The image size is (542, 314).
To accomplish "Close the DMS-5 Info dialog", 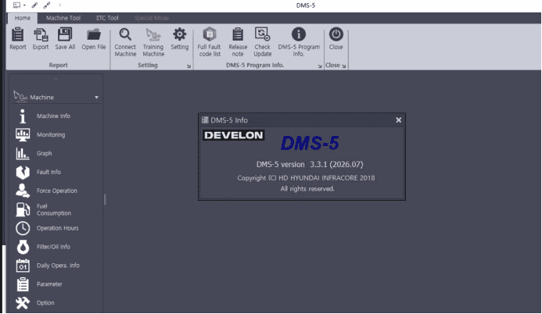I will 399,120.
